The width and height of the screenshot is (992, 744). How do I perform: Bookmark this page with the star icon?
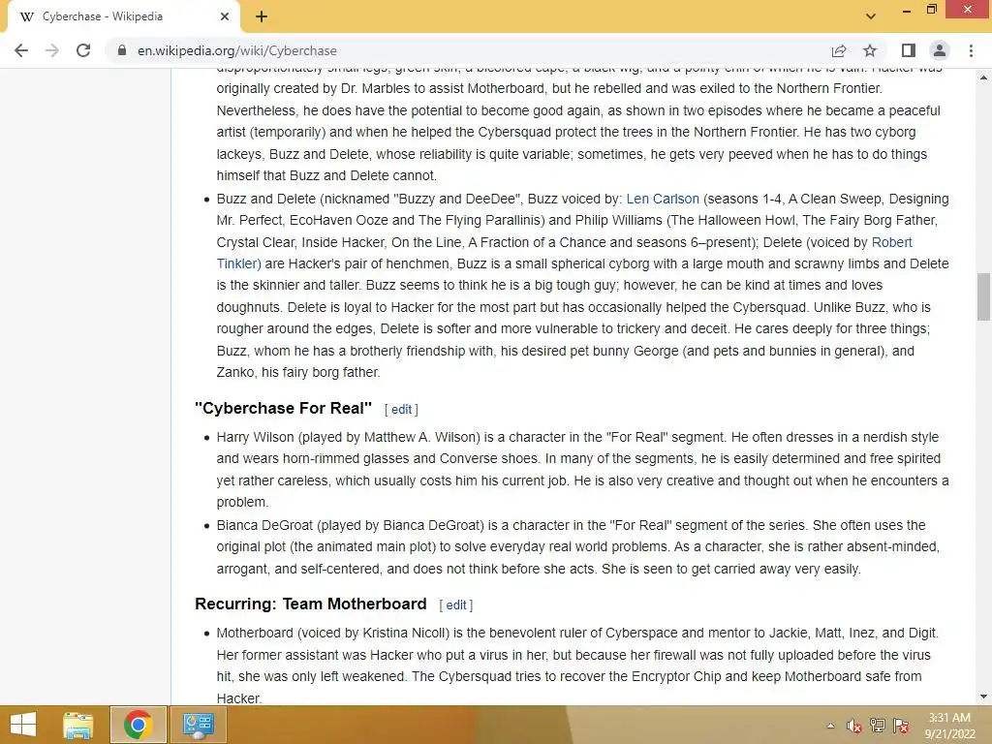coord(870,50)
